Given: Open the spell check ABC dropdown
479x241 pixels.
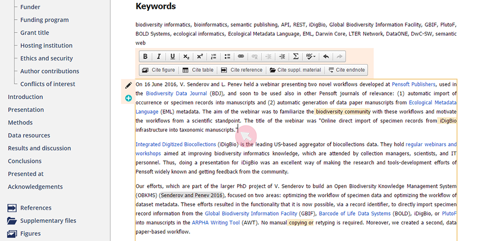Looking at the screenshot, I should (x=311, y=56).
